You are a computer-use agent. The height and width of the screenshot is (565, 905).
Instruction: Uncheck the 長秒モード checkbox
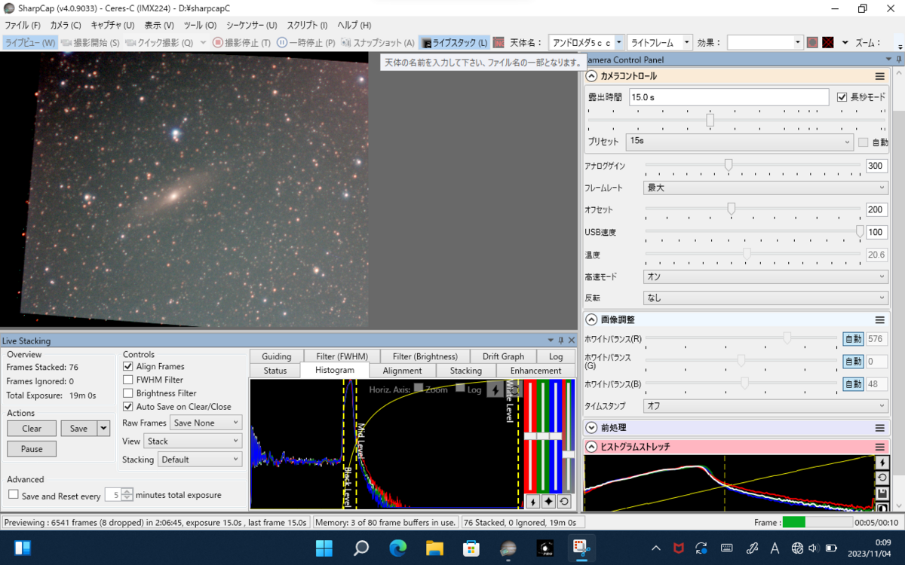point(843,97)
